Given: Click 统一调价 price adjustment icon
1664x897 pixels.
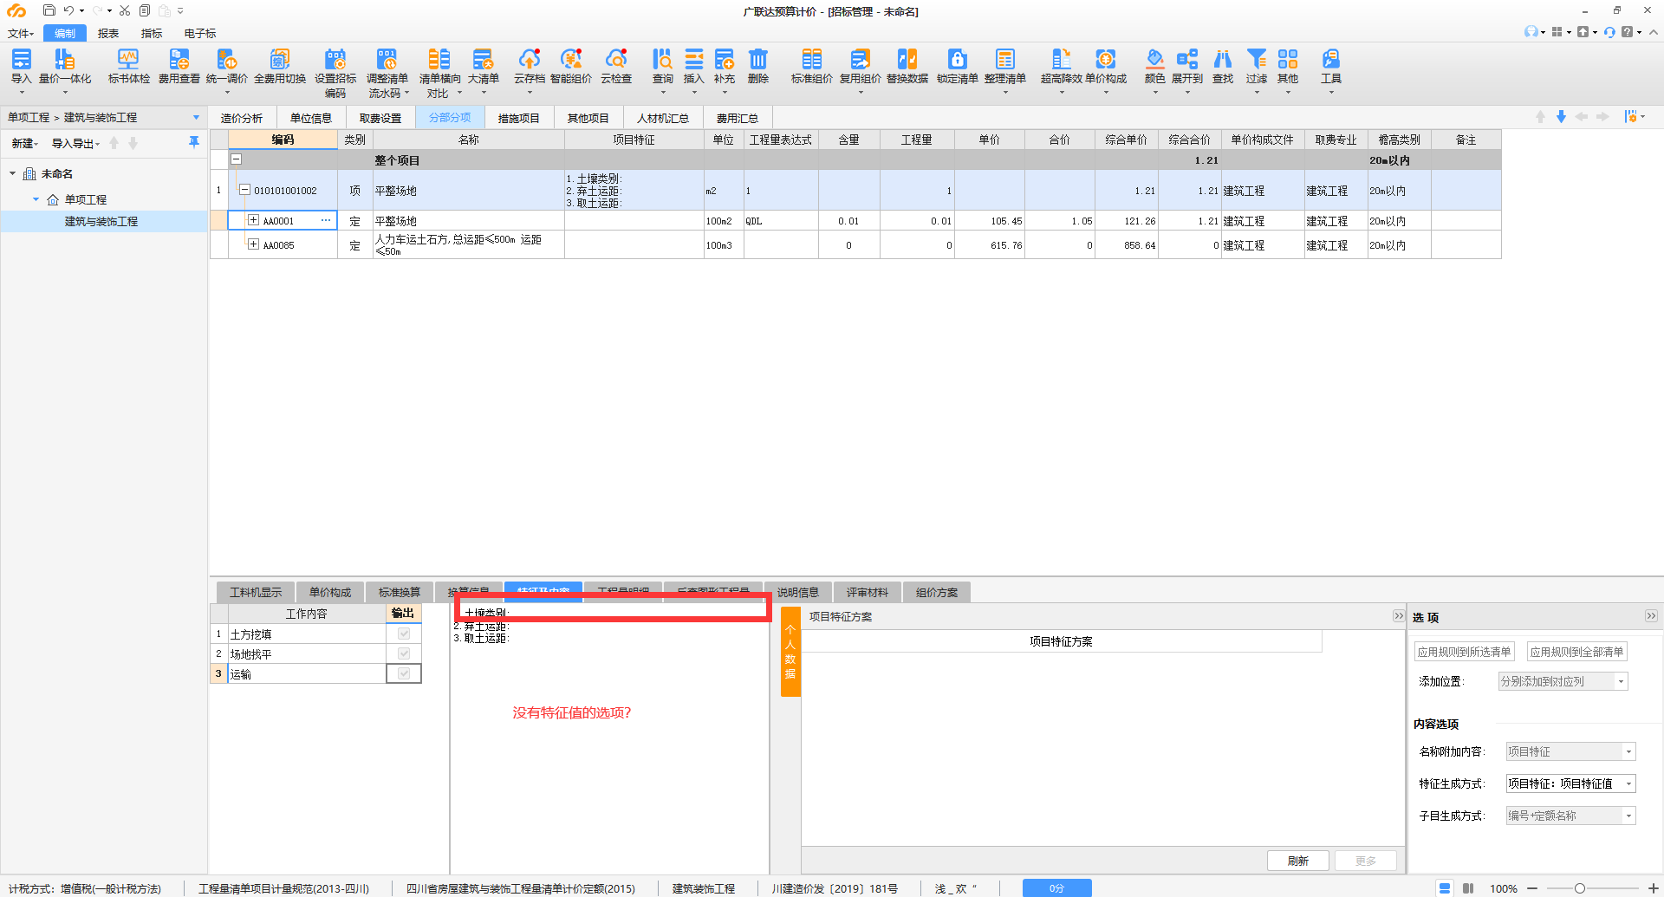Looking at the screenshot, I should [x=227, y=59].
